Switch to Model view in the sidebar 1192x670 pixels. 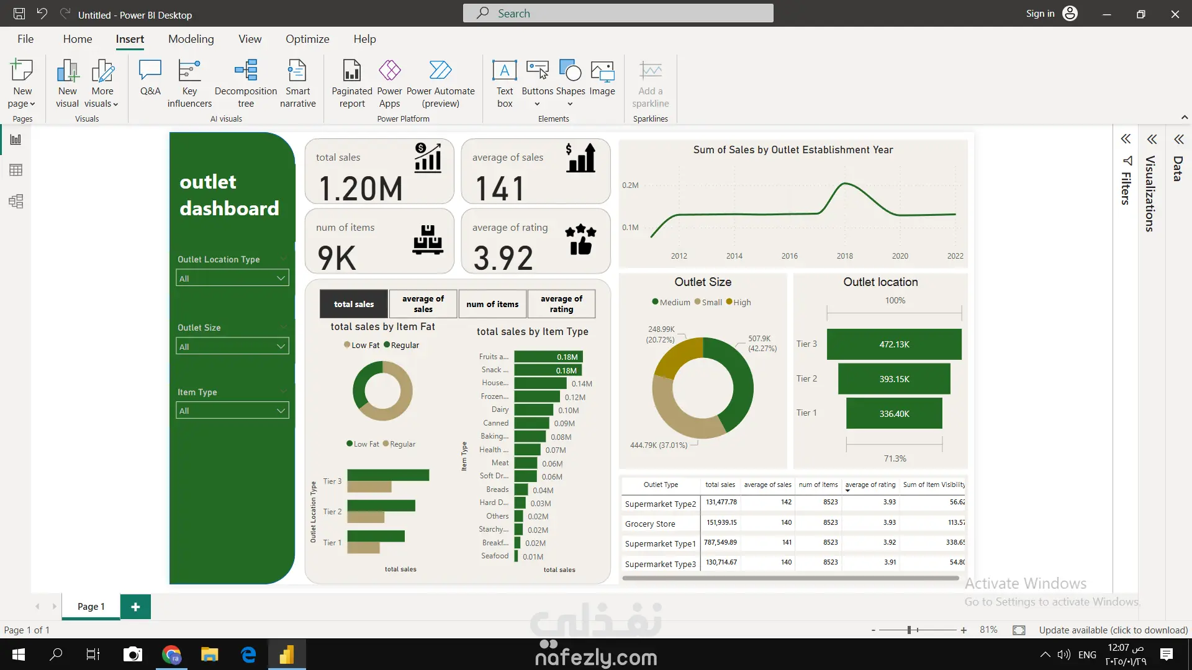point(16,201)
